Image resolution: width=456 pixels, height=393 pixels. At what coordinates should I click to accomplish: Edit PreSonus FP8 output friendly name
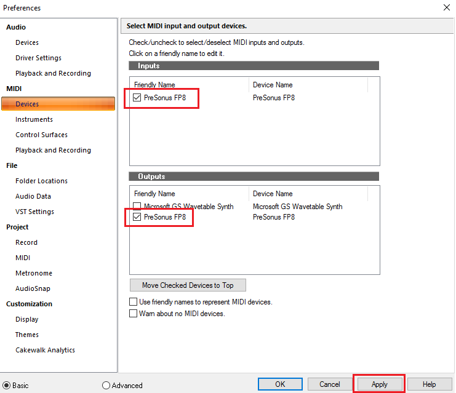click(x=165, y=217)
